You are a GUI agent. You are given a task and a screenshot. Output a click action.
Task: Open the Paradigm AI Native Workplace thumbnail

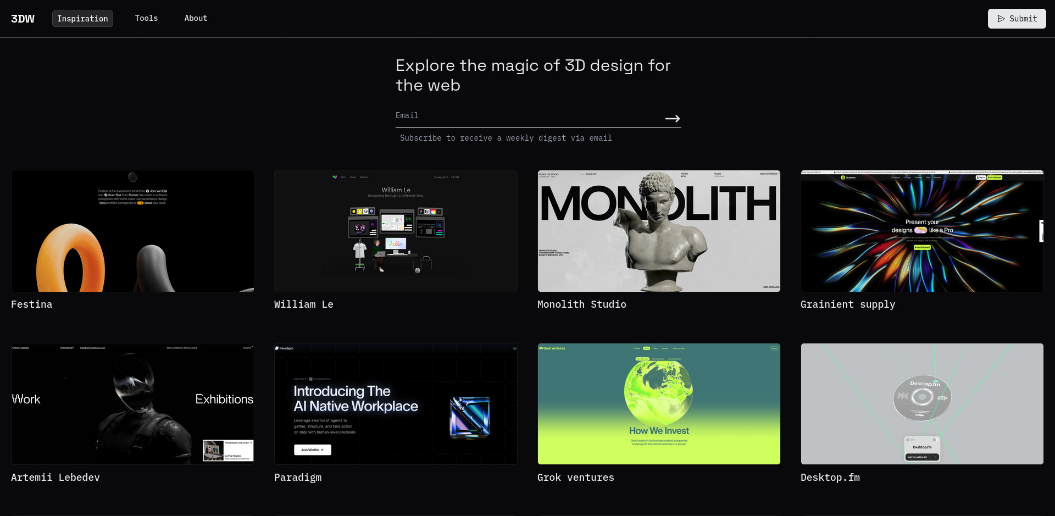[x=395, y=403]
